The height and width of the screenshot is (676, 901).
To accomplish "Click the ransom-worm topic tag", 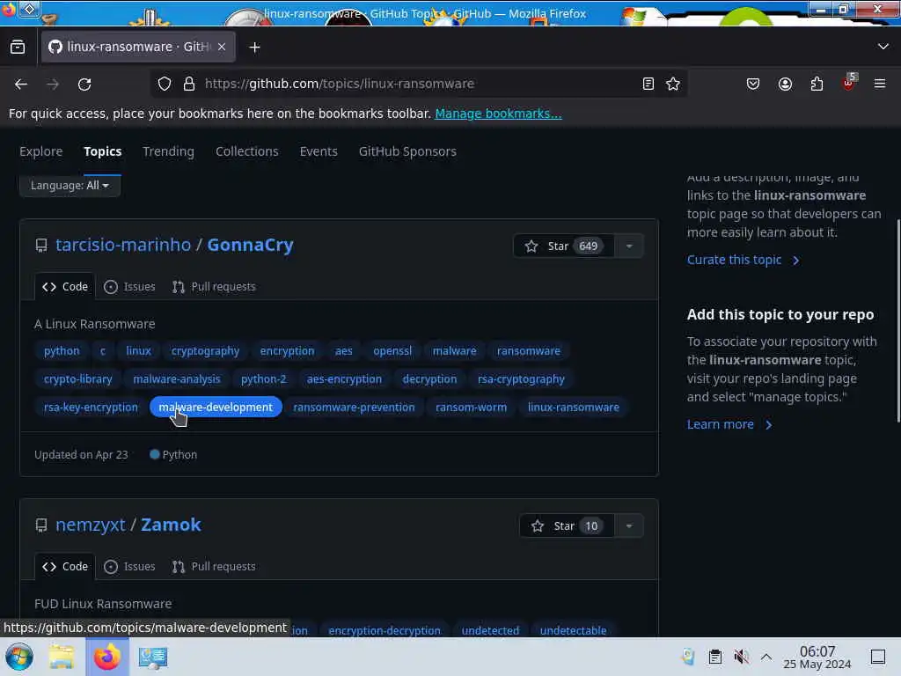I will coord(472,407).
